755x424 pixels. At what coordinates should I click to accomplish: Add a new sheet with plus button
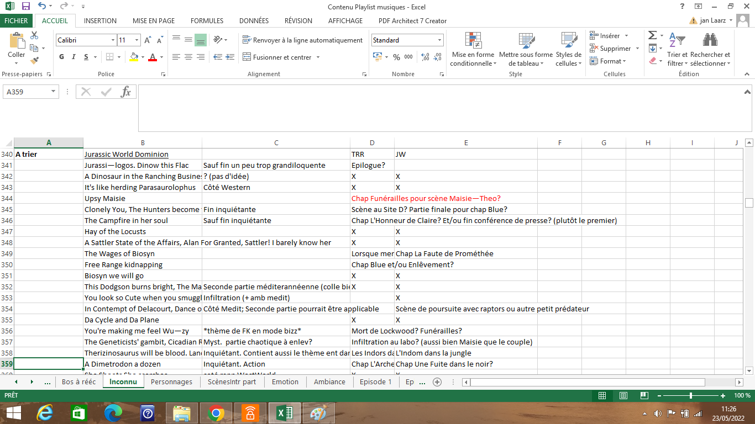pos(437,382)
